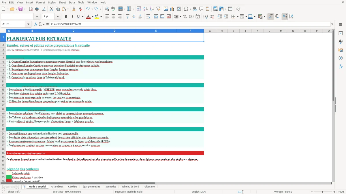Viewport: 346px width, 194px height.
Task: Toggle italic formatting
Action: pyautogui.click(x=72, y=17)
